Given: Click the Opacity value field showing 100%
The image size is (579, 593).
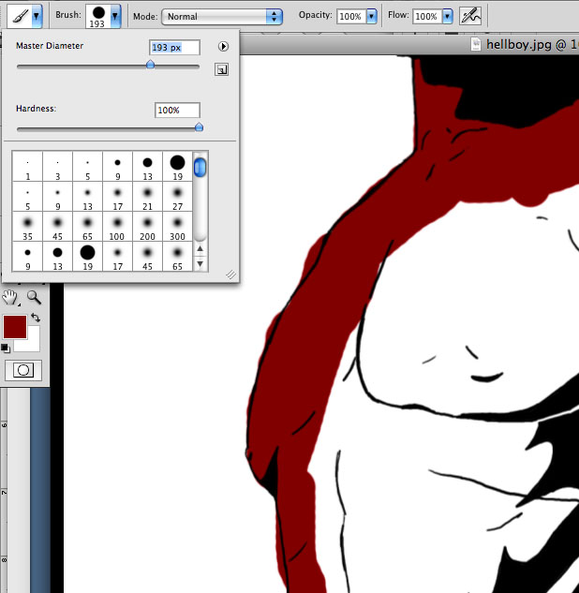Looking at the screenshot, I should coord(351,16).
